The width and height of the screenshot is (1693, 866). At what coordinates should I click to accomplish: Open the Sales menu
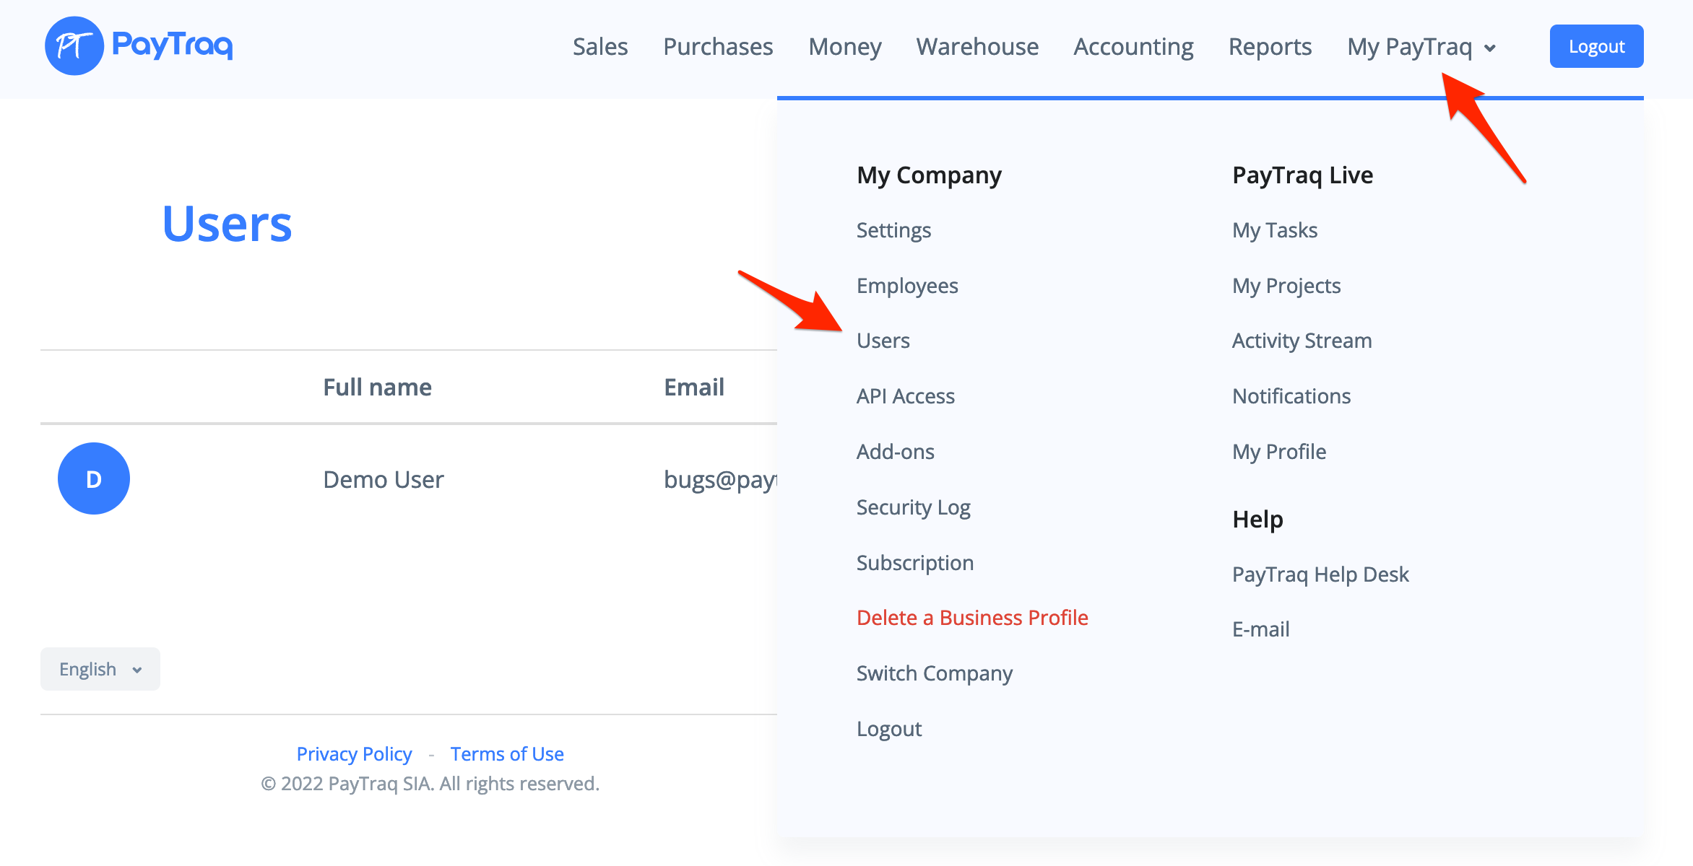(x=600, y=47)
